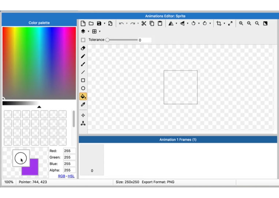
Task: Expand the flip options dropdown arrow
Action: pyautogui.click(x=188, y=23)
